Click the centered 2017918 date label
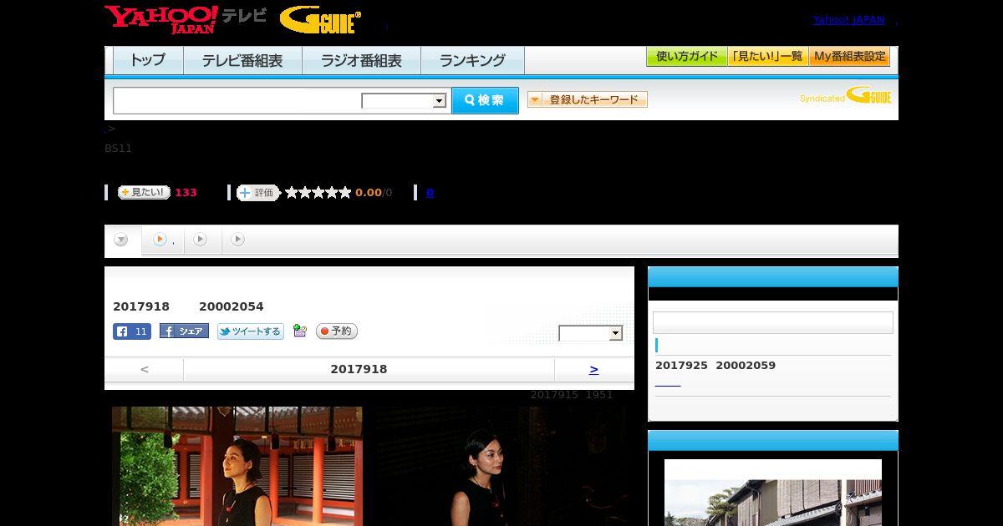Screen dimensions: 1003x526 coord(359,369)
